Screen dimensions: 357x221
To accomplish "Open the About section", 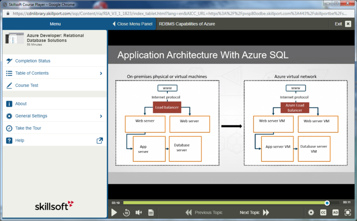I will [x=54, y=104].
